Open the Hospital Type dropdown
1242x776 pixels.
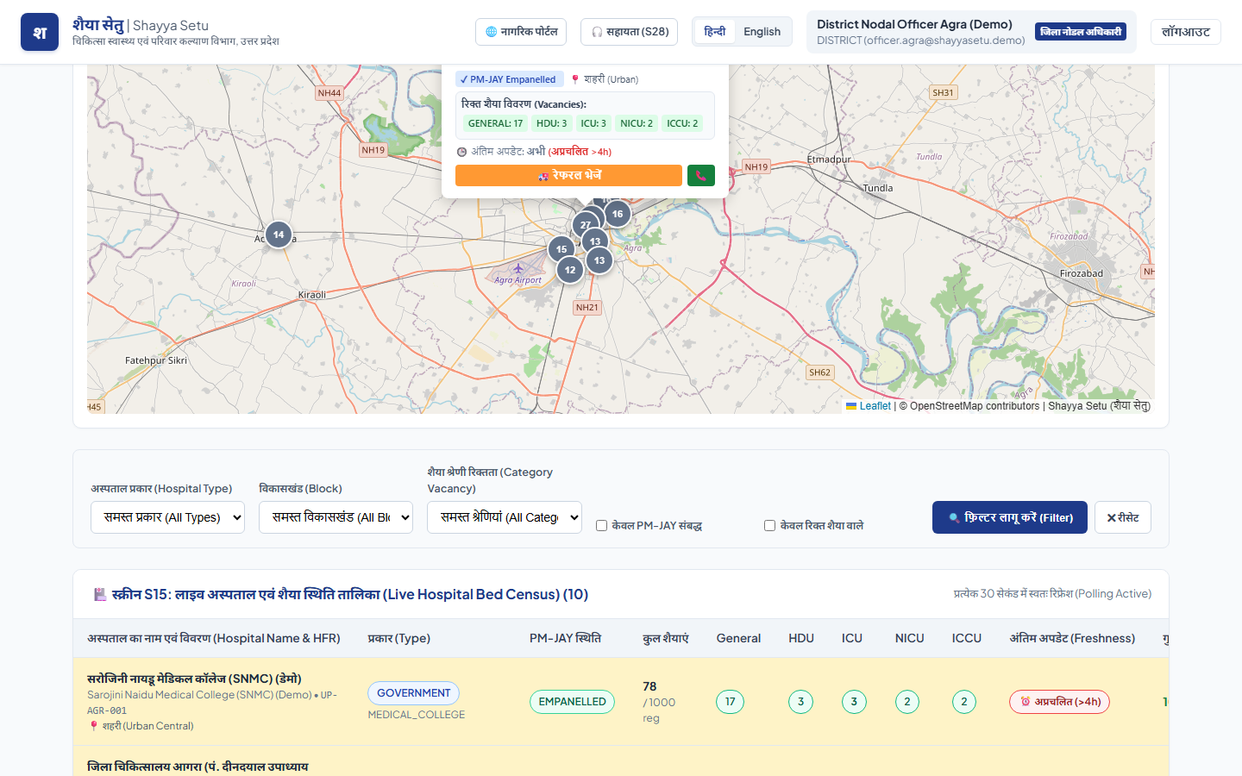click(x=167, y=517)
